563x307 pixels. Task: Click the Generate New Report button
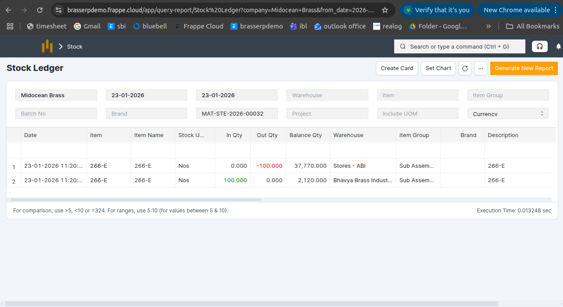[524, 68]
